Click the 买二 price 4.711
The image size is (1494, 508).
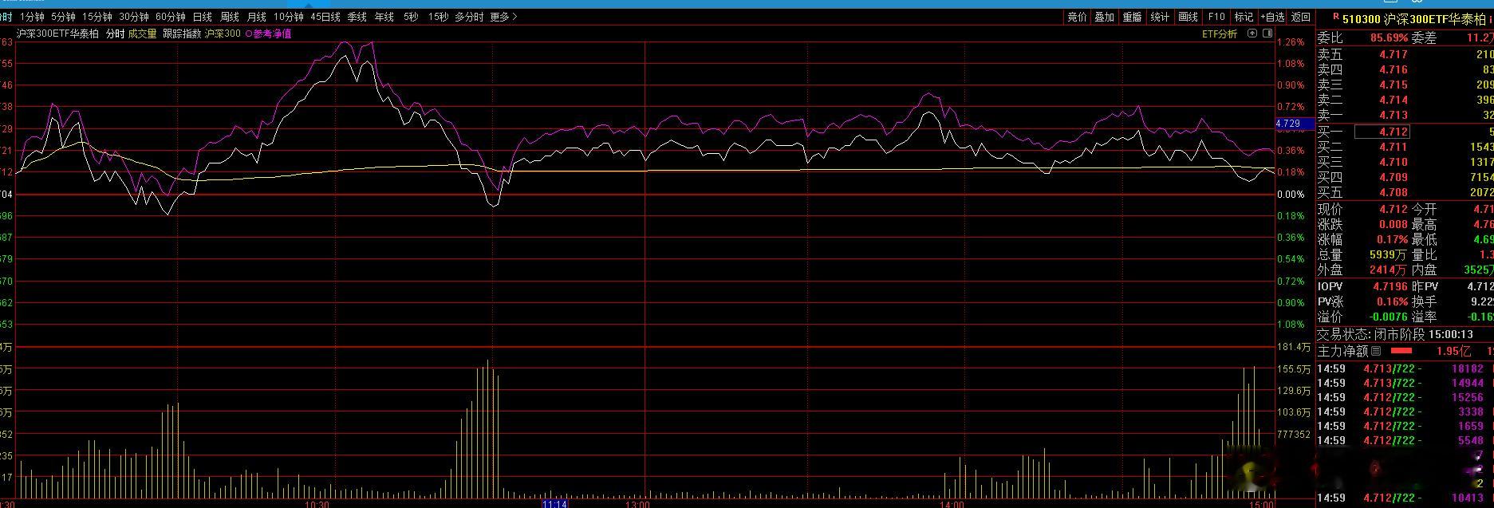[x=1393, y=147]
